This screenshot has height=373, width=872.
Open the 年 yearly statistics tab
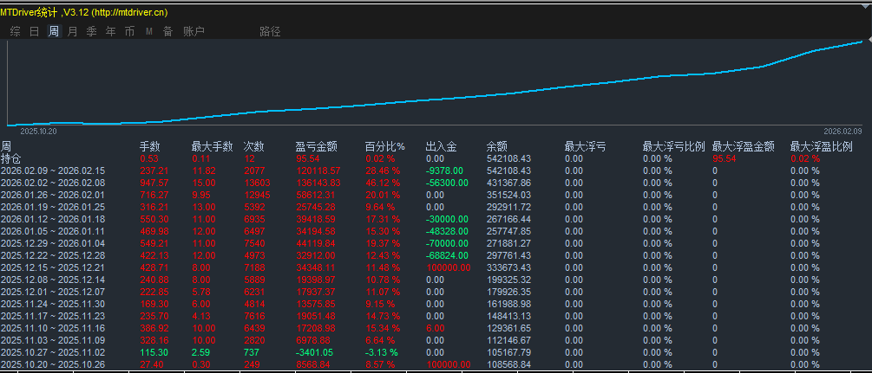coord(111,32)
